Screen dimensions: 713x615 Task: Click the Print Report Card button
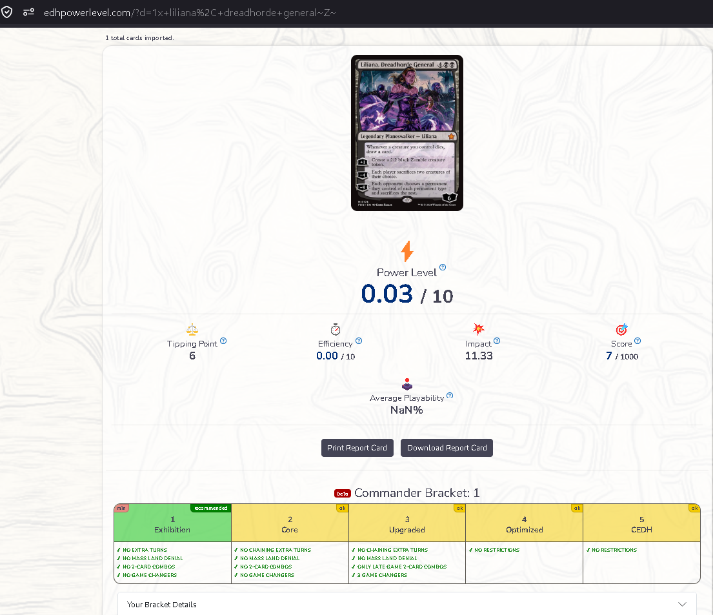click(x=357, y=448)
